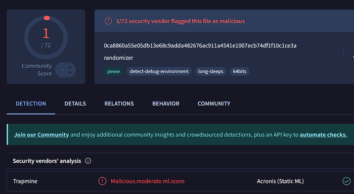The height and width of the screenshot is (194, 354).
Task: Click the green checkmark icon for Acronis
Action: tap(346, 181)
